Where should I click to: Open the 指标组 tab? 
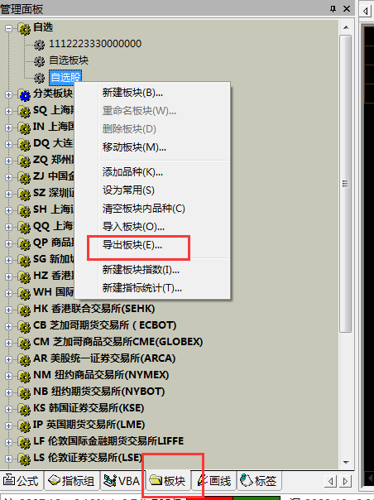pos(71,481)
